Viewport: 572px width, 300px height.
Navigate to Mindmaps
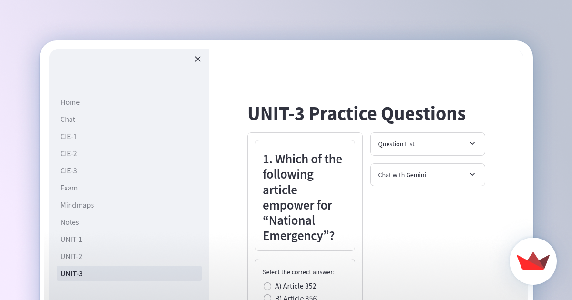pyautogui.click(x=77, y=205)
